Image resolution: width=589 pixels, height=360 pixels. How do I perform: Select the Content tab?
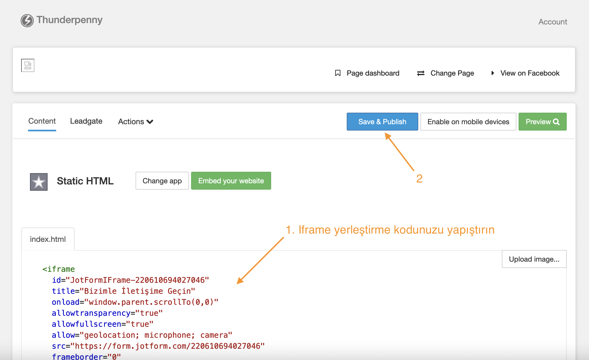[x=42, y=121]
